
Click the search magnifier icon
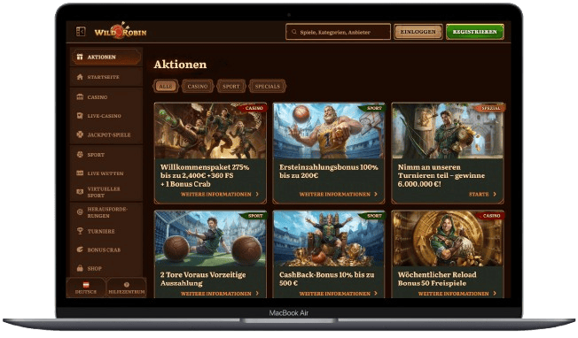(294, 32)
